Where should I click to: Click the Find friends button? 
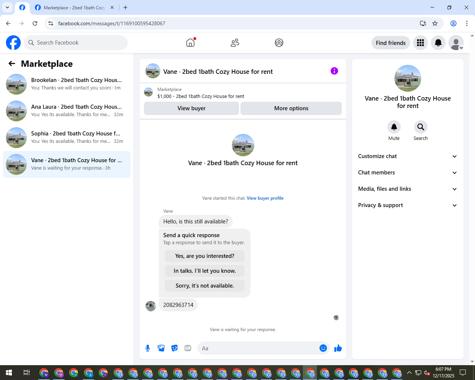391,43
